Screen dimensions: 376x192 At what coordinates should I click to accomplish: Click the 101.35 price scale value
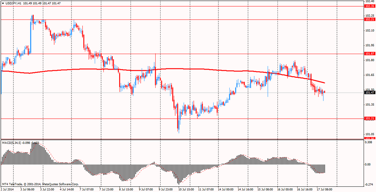click(x=369, y=105)
